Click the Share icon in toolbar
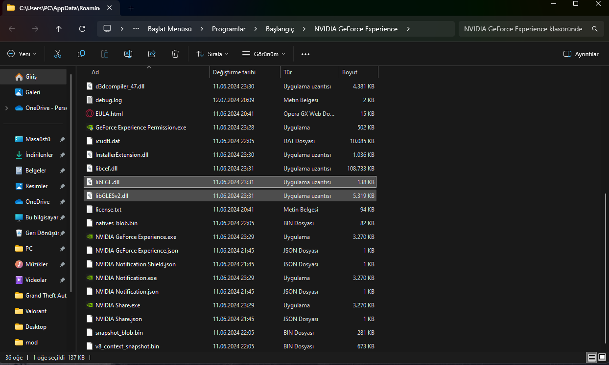The height and width of the screenshot is (365, 609). click(152, 54)
